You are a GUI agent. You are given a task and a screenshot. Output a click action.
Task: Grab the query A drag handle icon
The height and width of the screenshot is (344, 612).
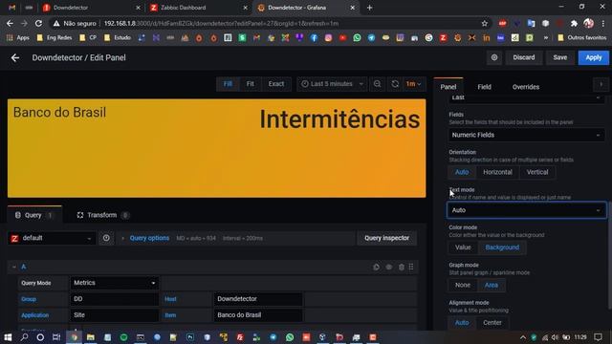click(x=411, y=267)
